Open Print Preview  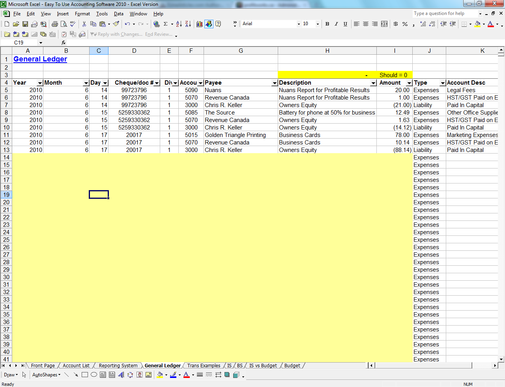(64, 24)
